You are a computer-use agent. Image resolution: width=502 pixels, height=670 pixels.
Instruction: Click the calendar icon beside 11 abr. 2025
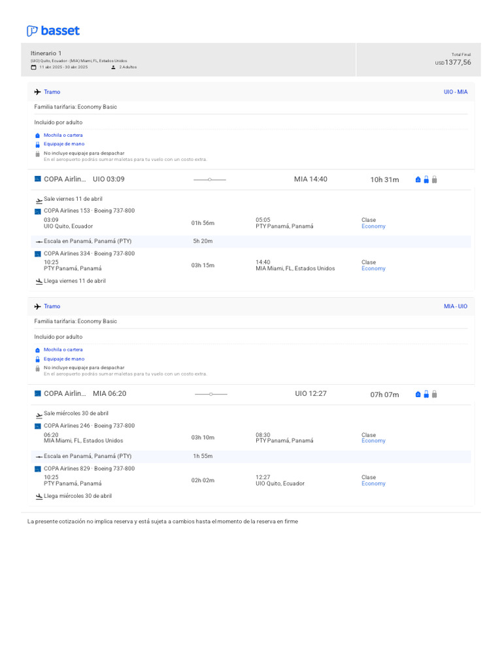(33, 67)
